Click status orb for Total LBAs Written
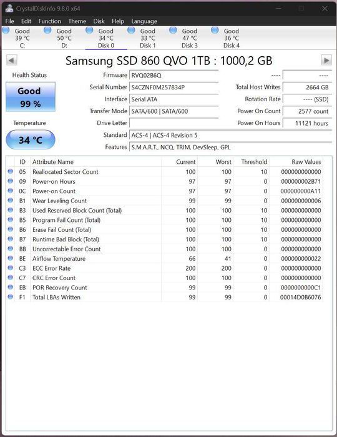Image resolution: width=337 pixels, height=437 pixels. 11,297
